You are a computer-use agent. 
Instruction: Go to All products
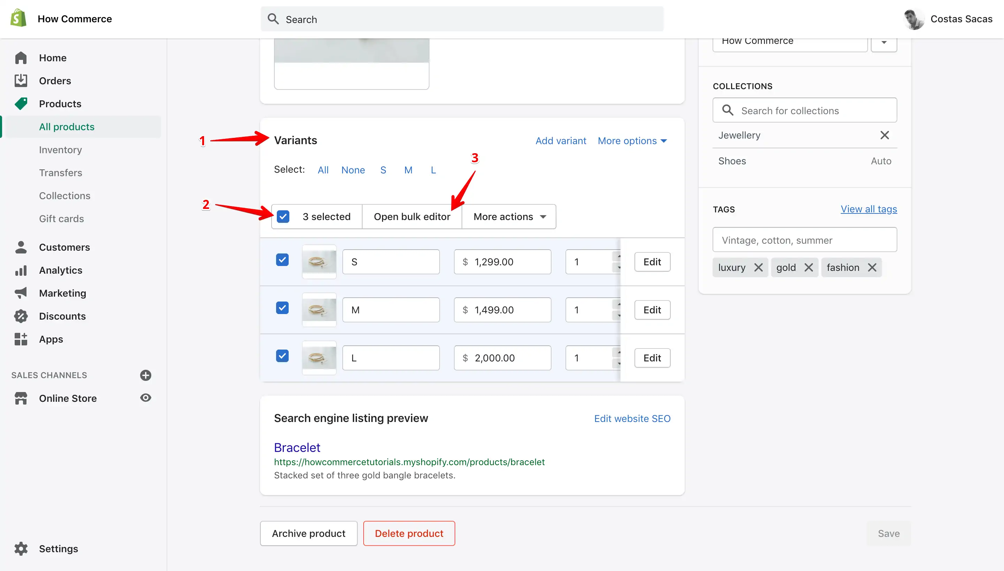pyautogui.click(x=67, y=127)
